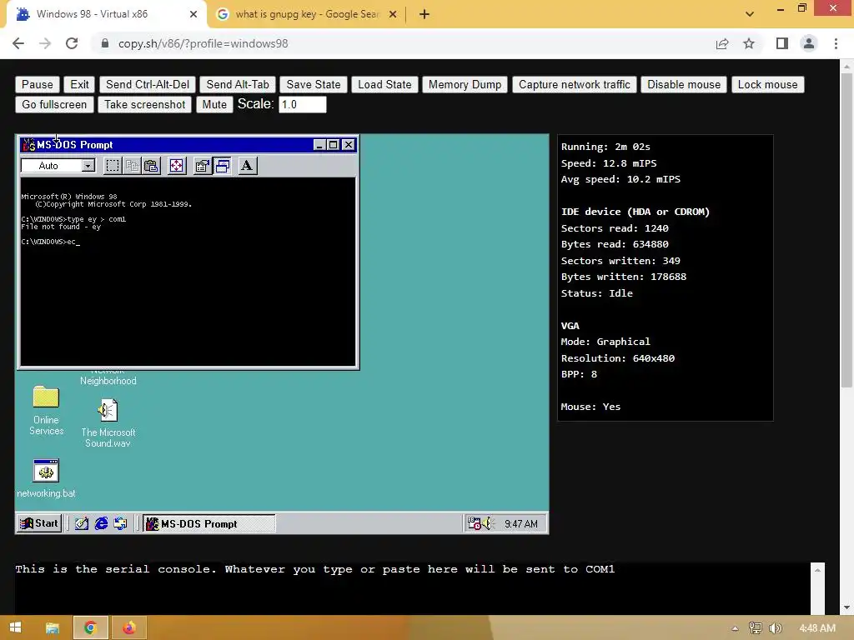Click the Scale input field
Screen dimensions: 854x640
[302, 104]
